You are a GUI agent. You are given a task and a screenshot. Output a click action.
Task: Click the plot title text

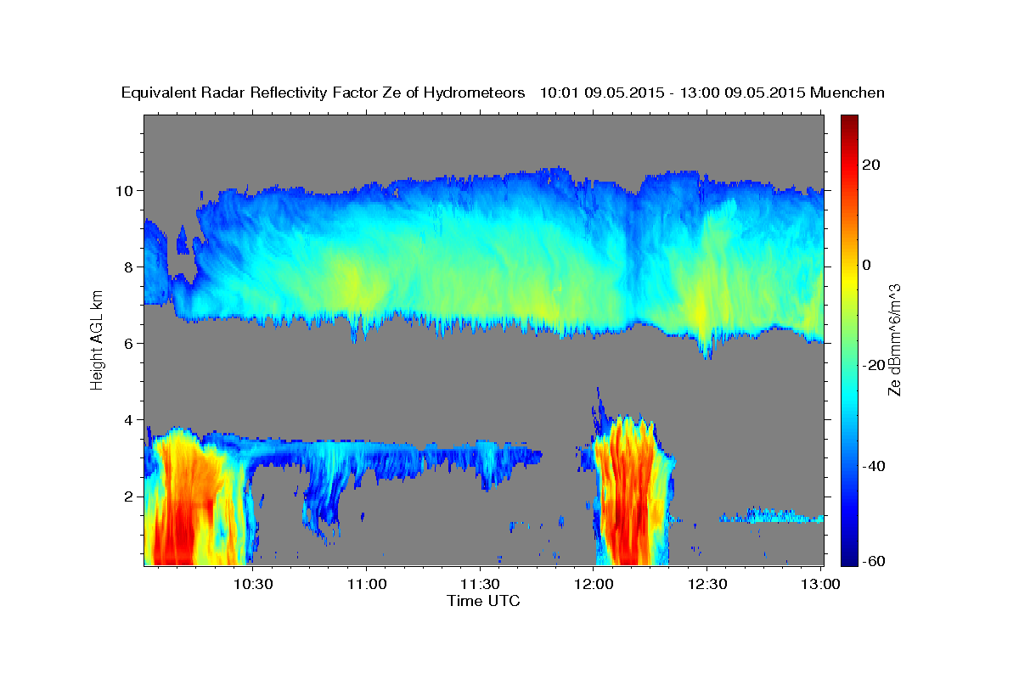pos(503,93)
